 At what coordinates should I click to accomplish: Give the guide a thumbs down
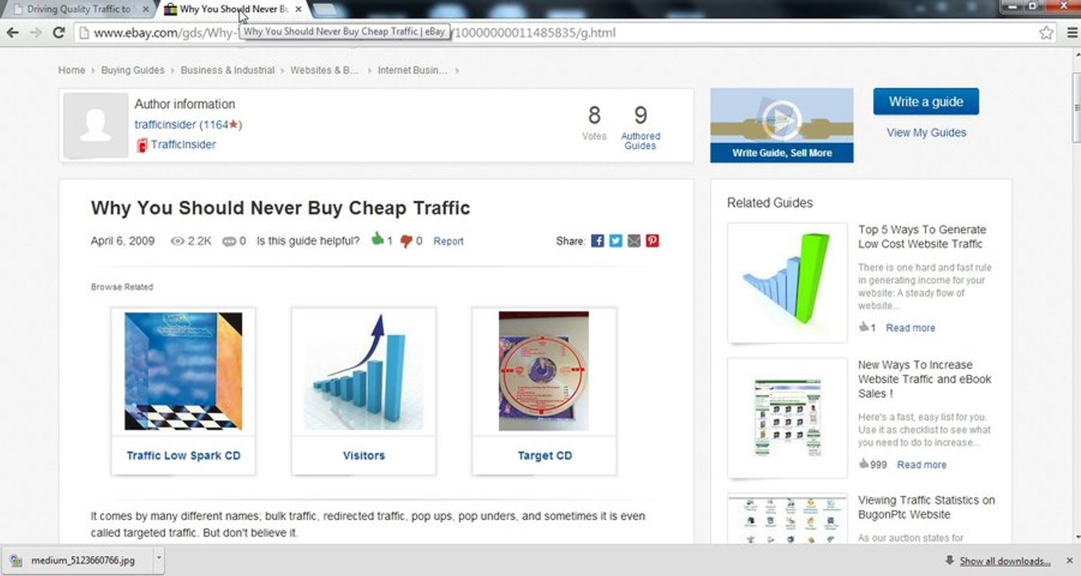coord(406,241)
